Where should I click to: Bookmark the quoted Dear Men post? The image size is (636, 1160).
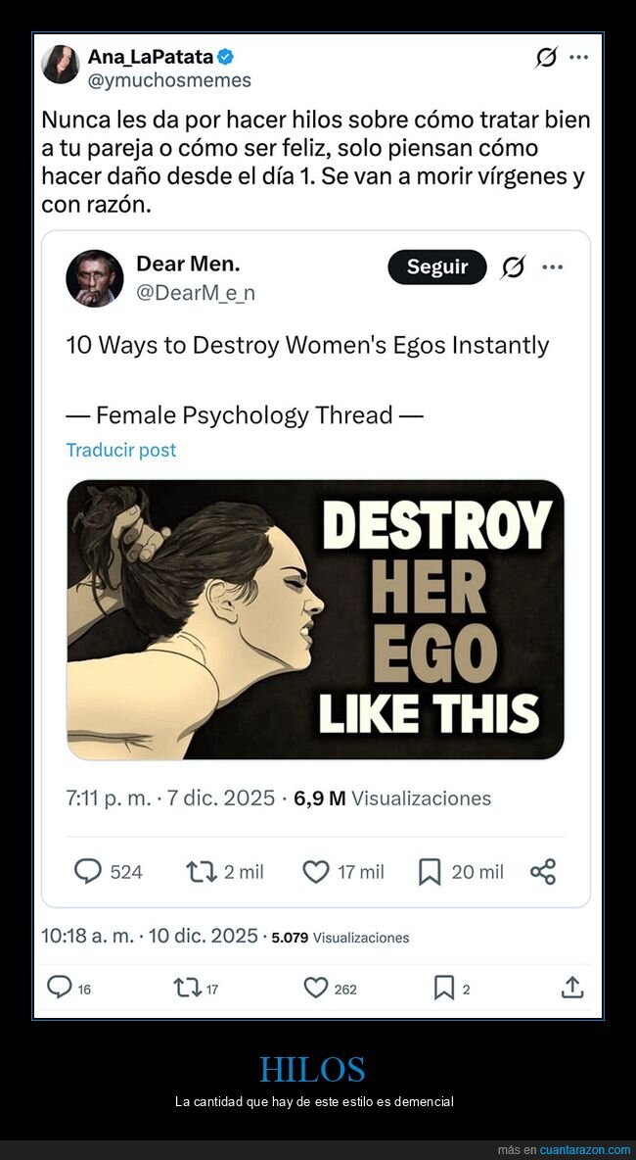point(430,871)
